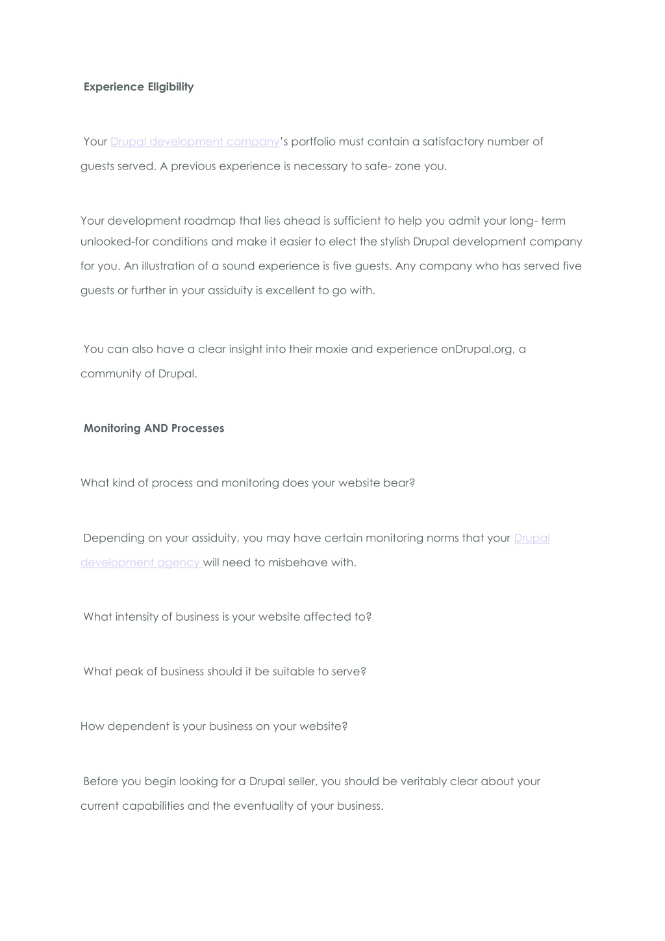Click the "What peak of business" question line
The width and height of the screenshot is (665, 941).
point(225,671)
